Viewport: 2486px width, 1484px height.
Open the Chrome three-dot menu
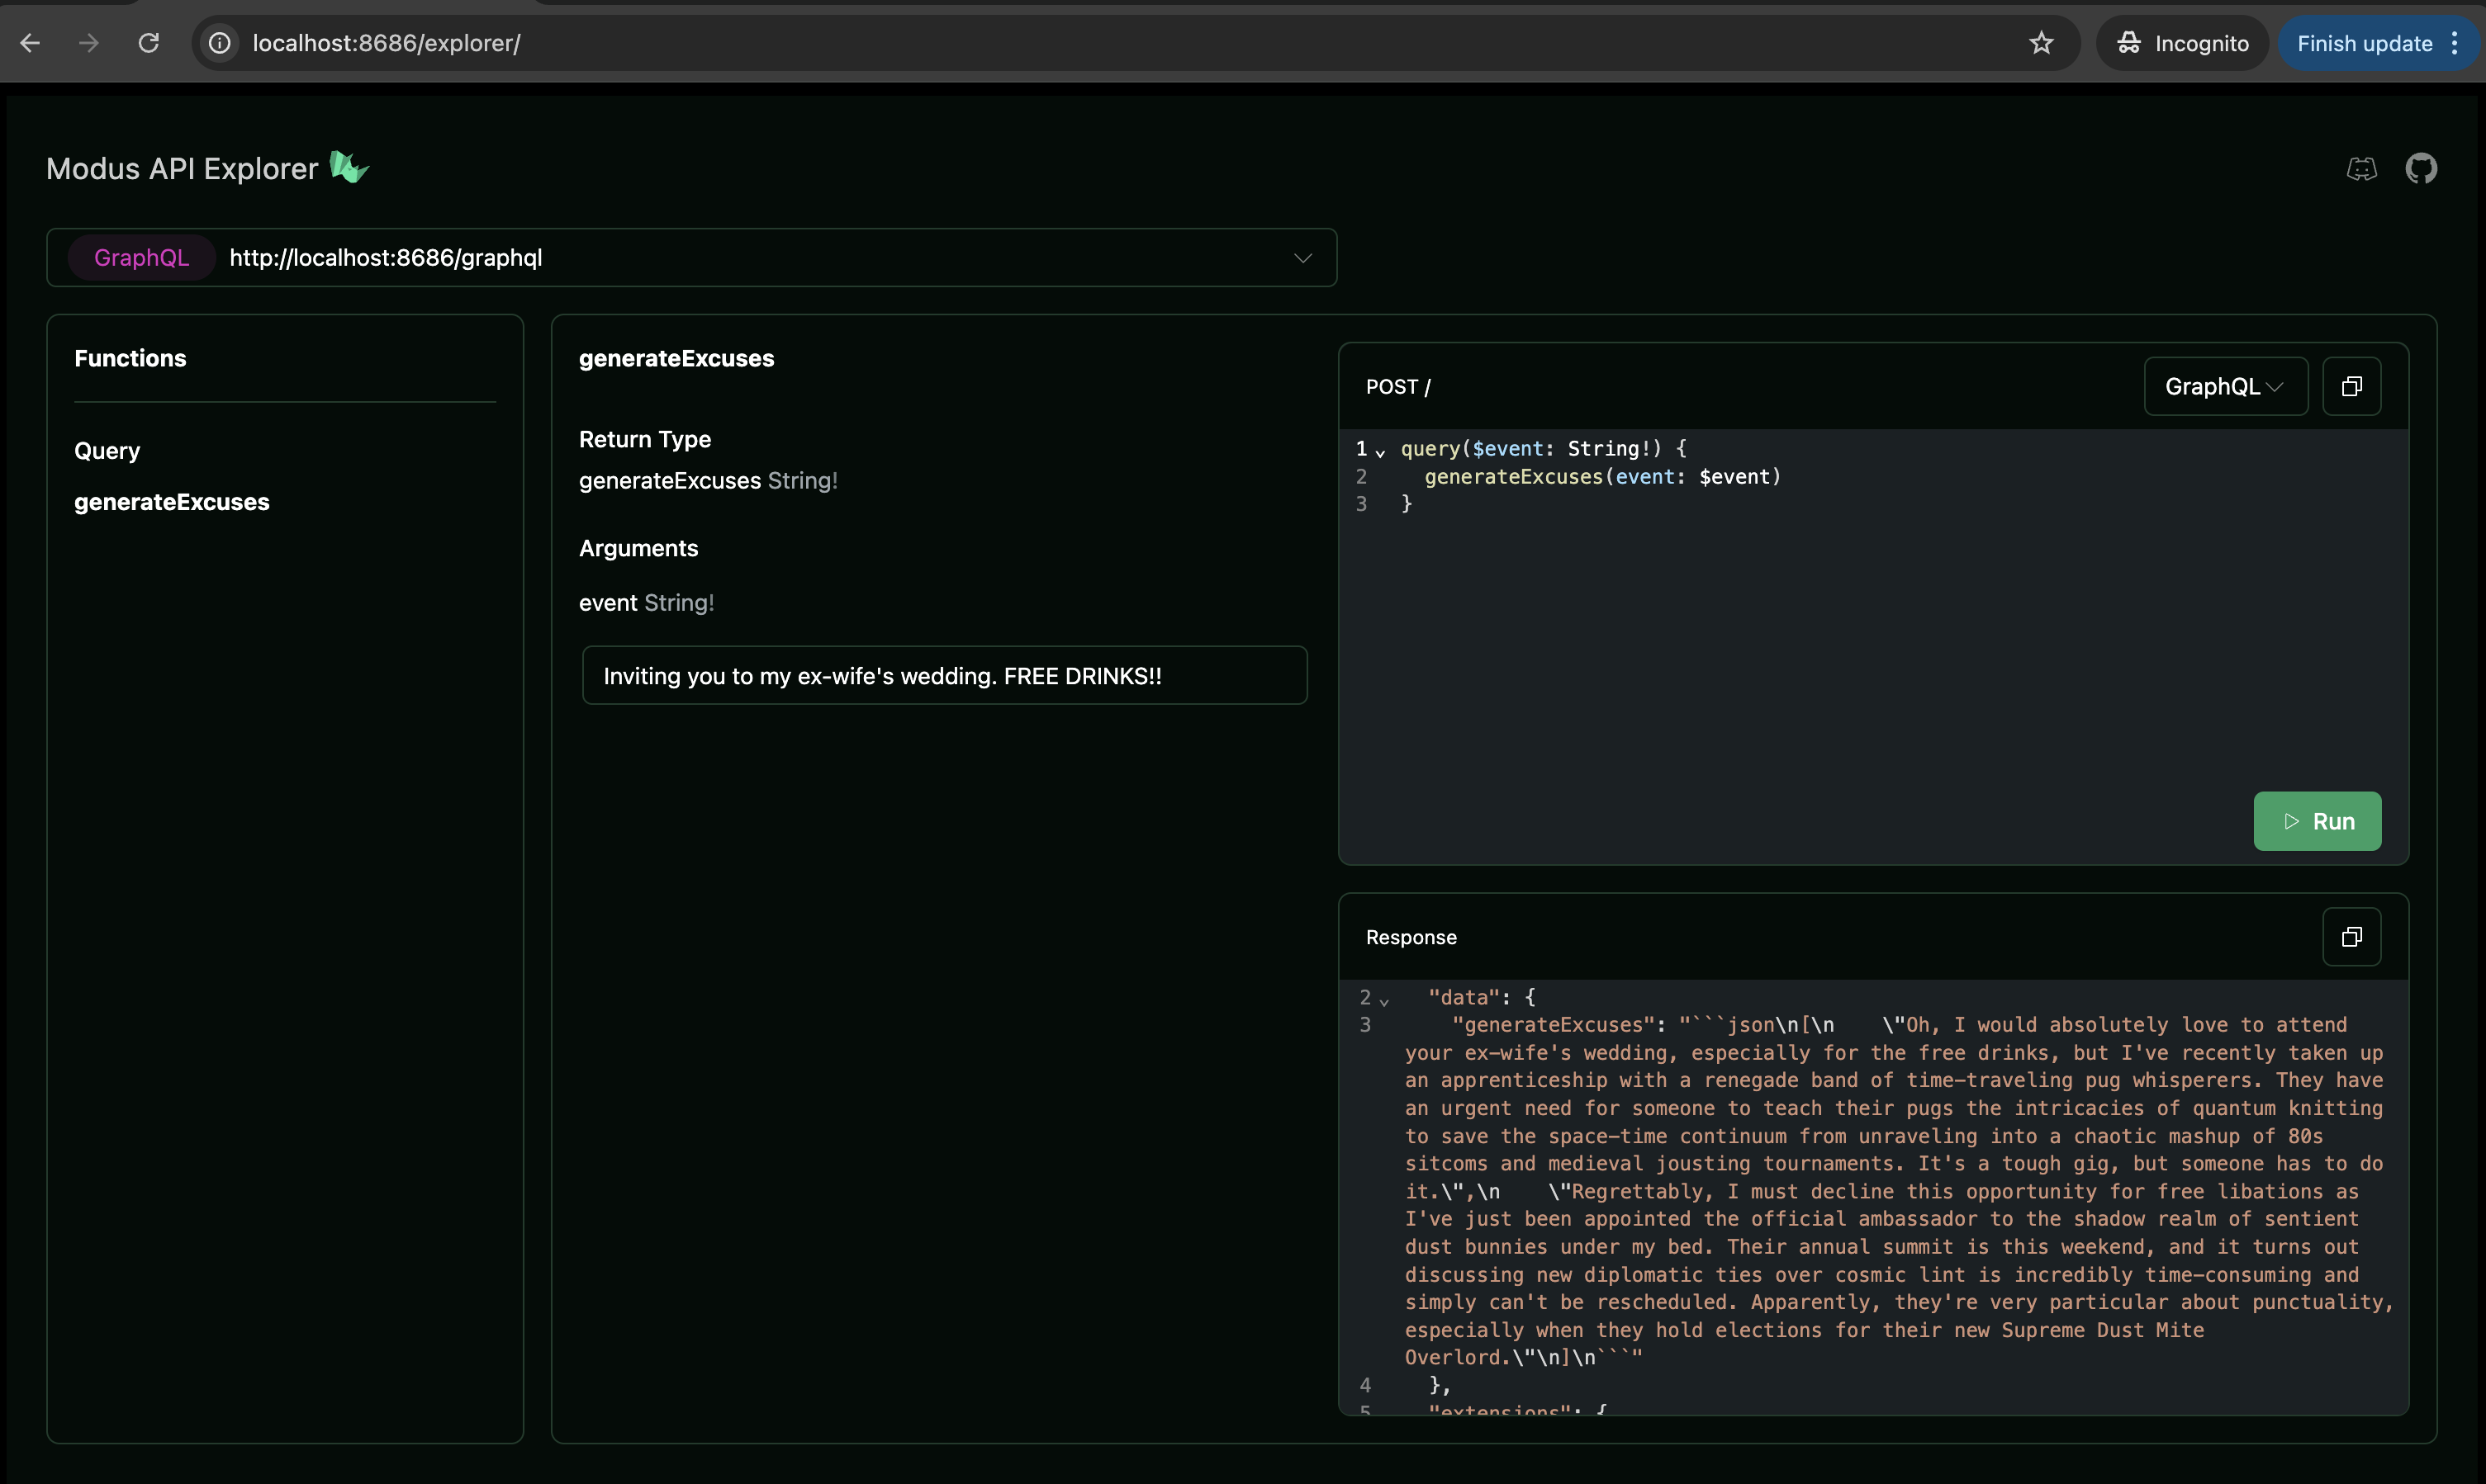(x=2455, y=43)
